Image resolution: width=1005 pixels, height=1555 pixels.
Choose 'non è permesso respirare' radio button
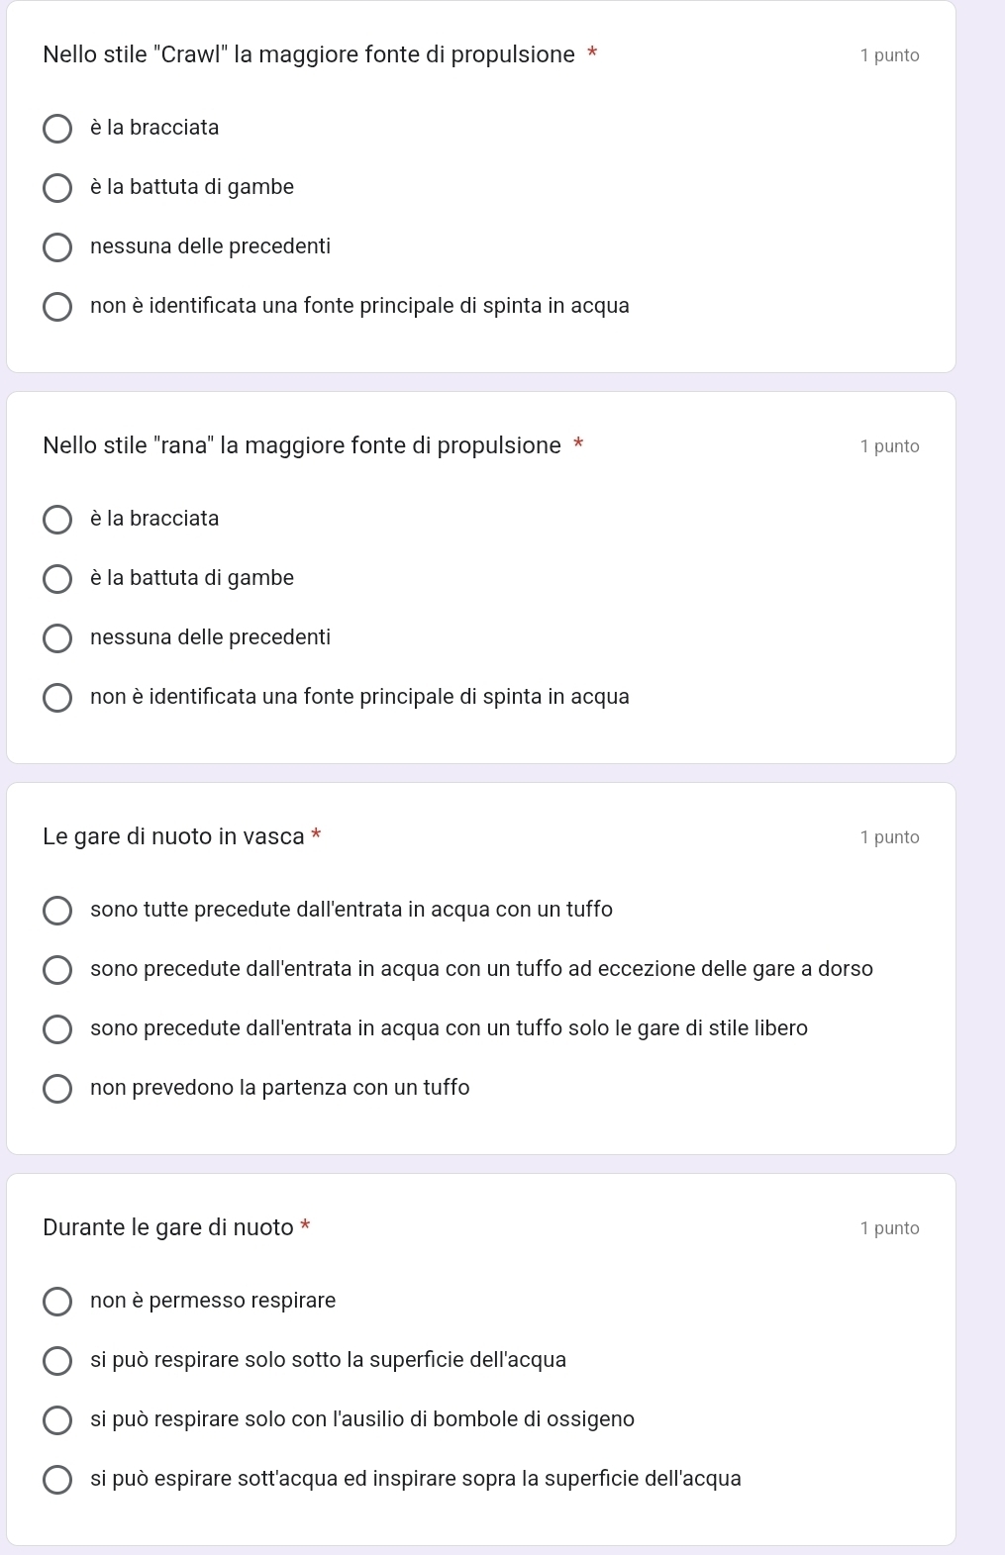[57, 1302]
